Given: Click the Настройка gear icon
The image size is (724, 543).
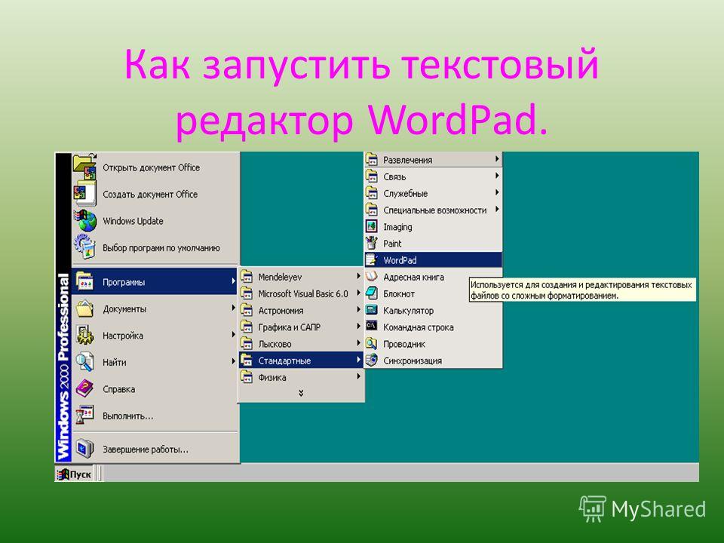Looking at the screenshot, I should [x=85, y=335].
